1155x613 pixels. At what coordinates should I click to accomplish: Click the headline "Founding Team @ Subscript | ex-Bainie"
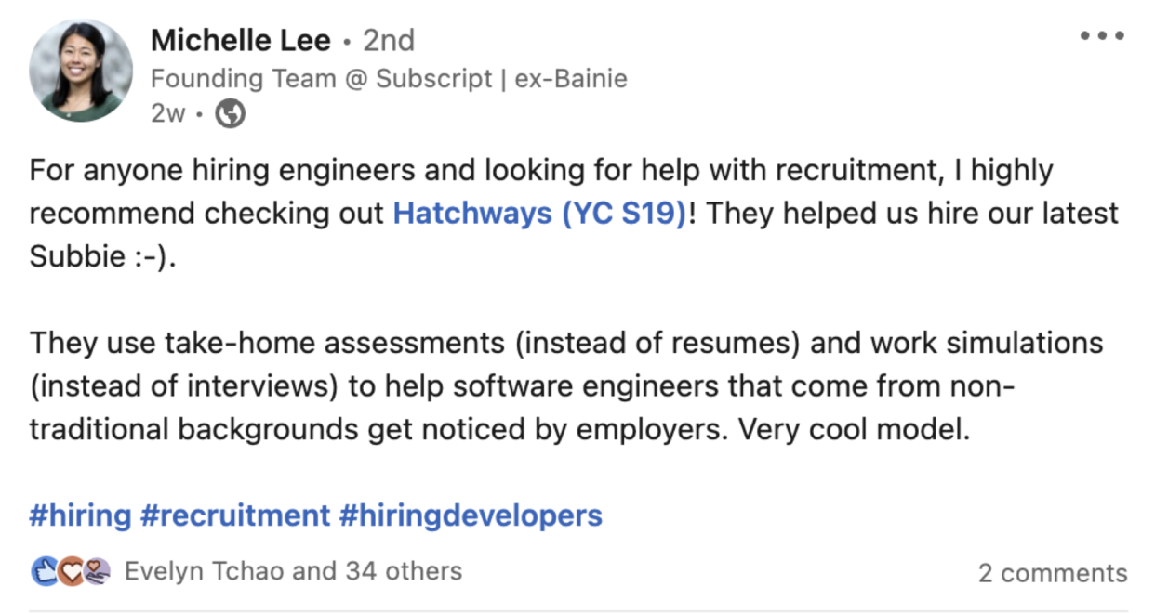tap(389, 79)
